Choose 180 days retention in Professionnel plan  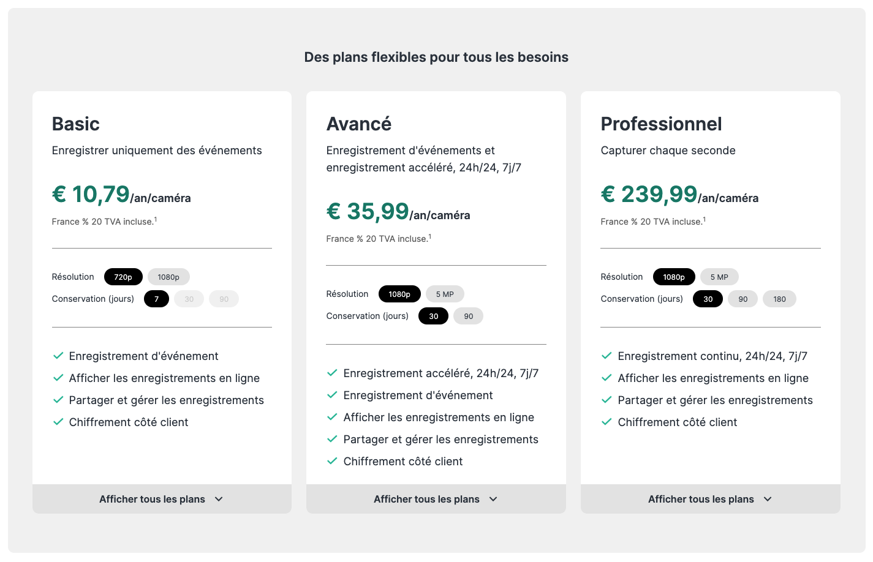(779, 299)
